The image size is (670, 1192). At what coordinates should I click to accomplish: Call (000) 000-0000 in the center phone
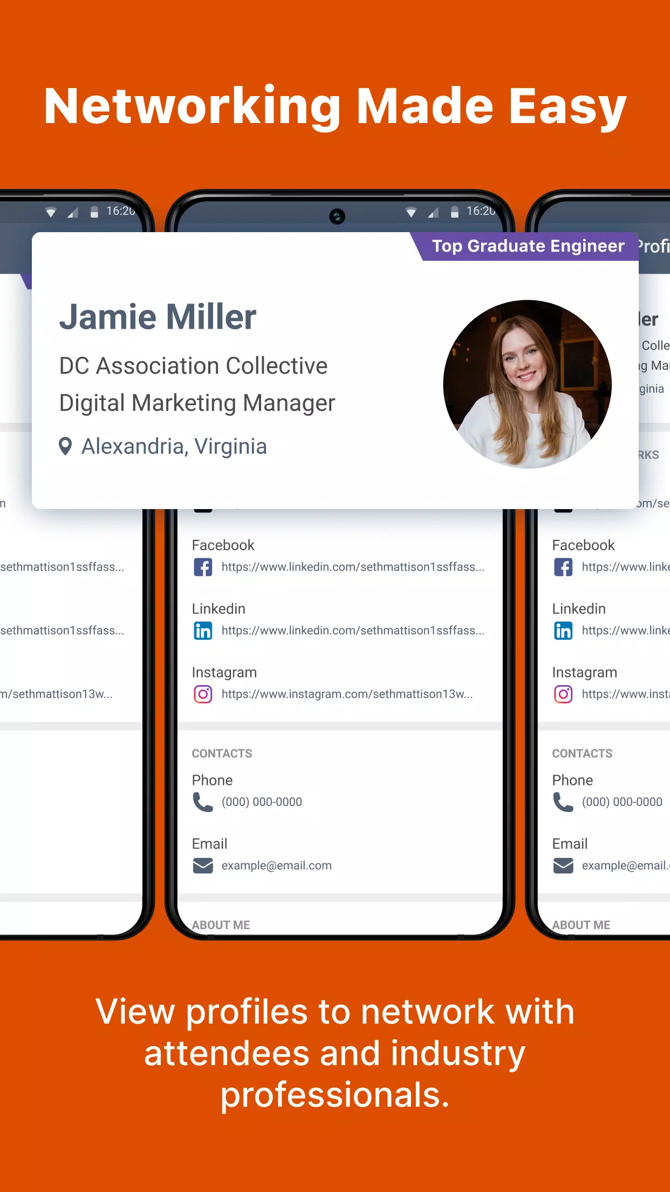pyautogui.click(x=262, y=802)
